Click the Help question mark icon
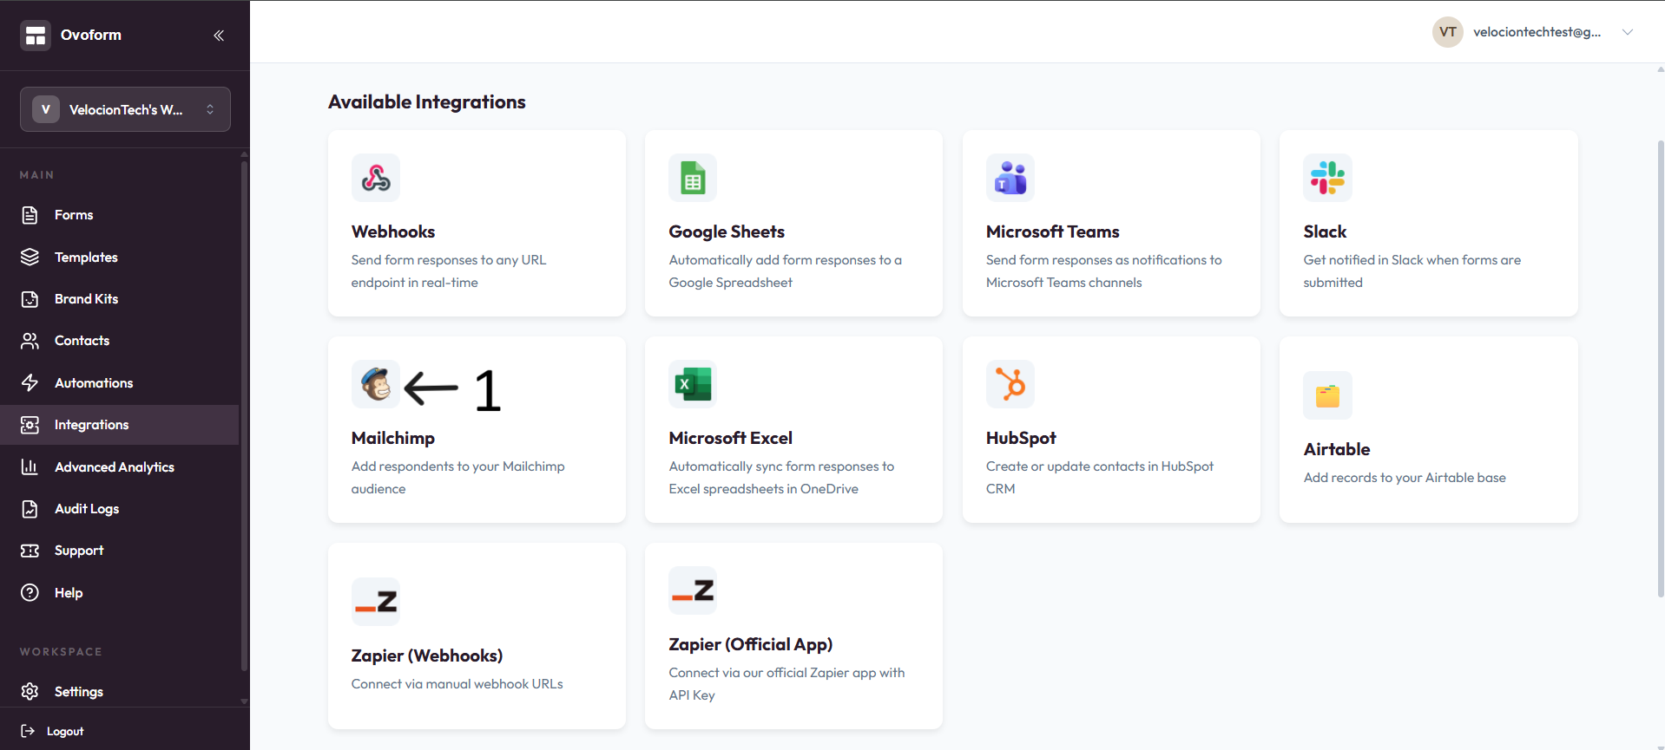The height and width of the screenshot is (750, 1665). [30, 593]
